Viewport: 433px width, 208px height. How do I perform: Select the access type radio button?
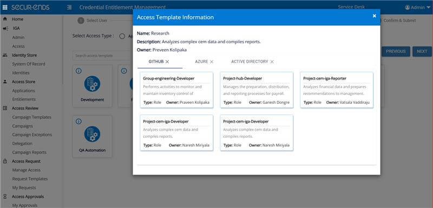click(122, 36)
